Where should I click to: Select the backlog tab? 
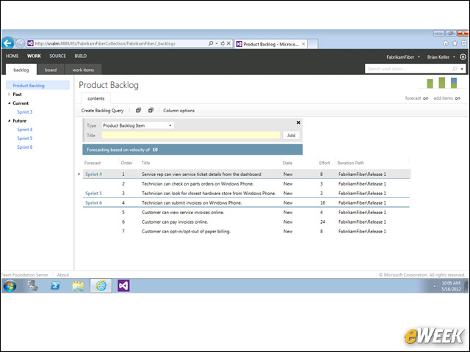21,70
